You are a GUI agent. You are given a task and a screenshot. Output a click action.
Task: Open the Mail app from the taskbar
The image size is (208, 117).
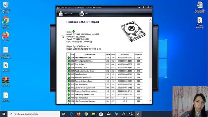[x=109, y=114]
